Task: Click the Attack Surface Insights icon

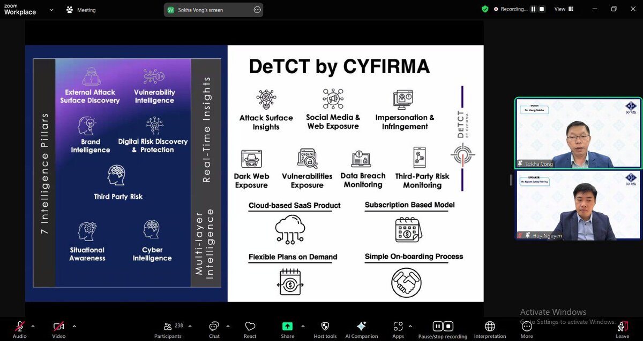Action: tap(266, 100)
